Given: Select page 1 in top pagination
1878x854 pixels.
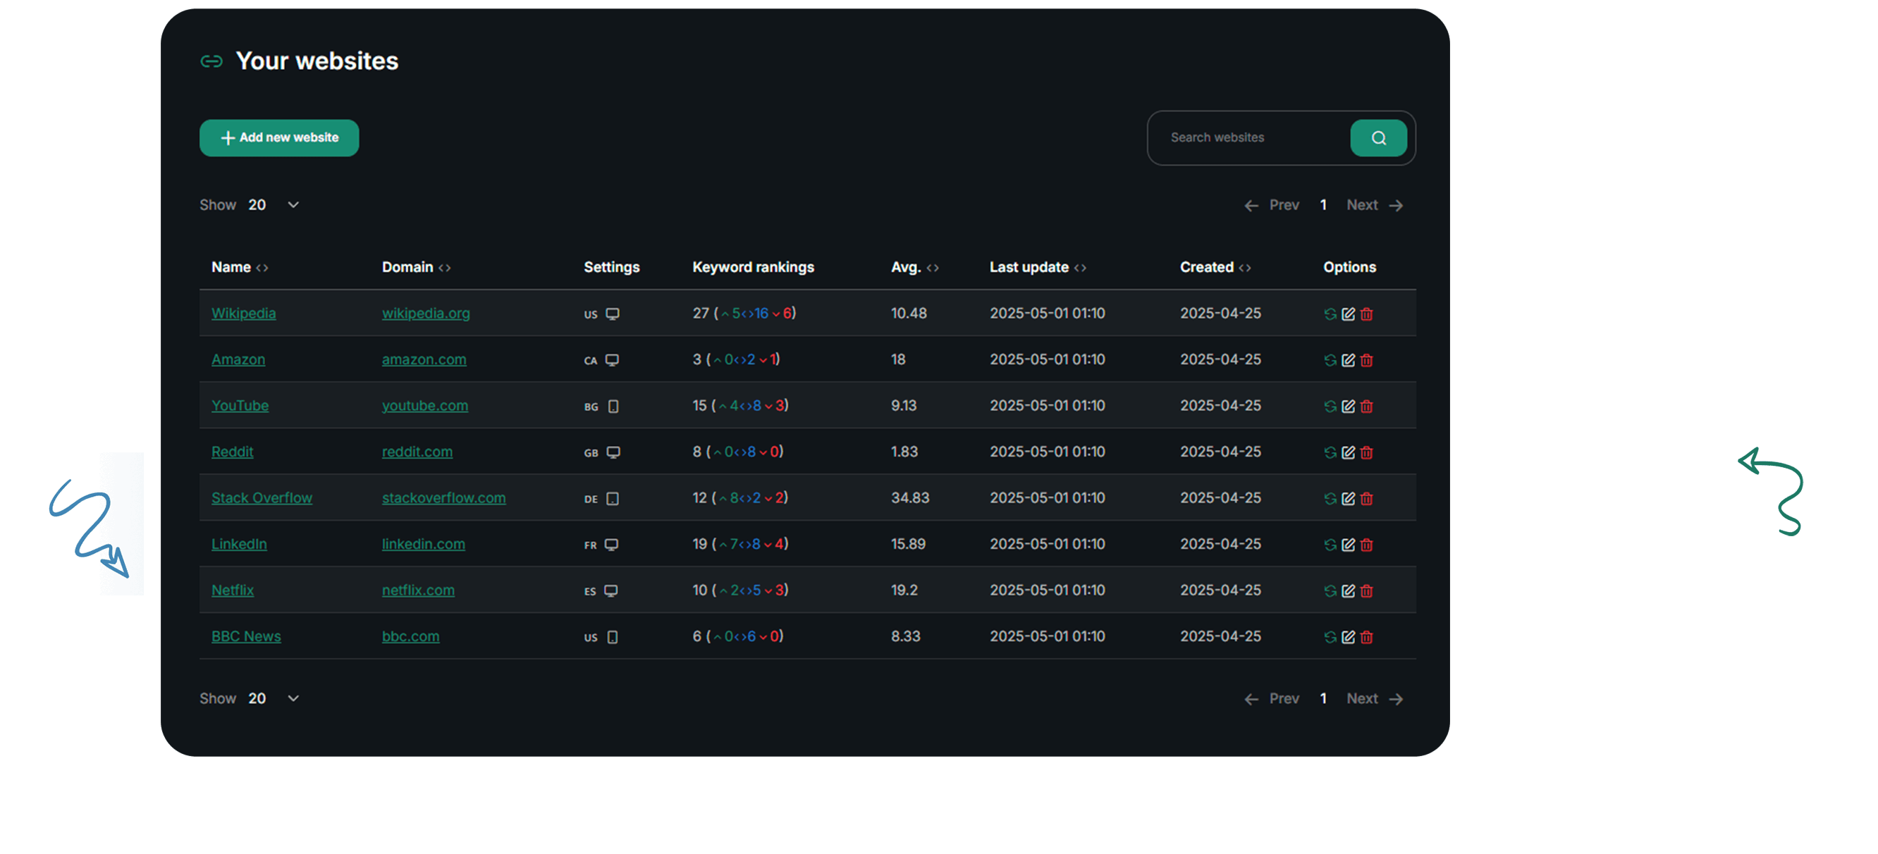Looking at the screenshot, I should coord(1322,206).
